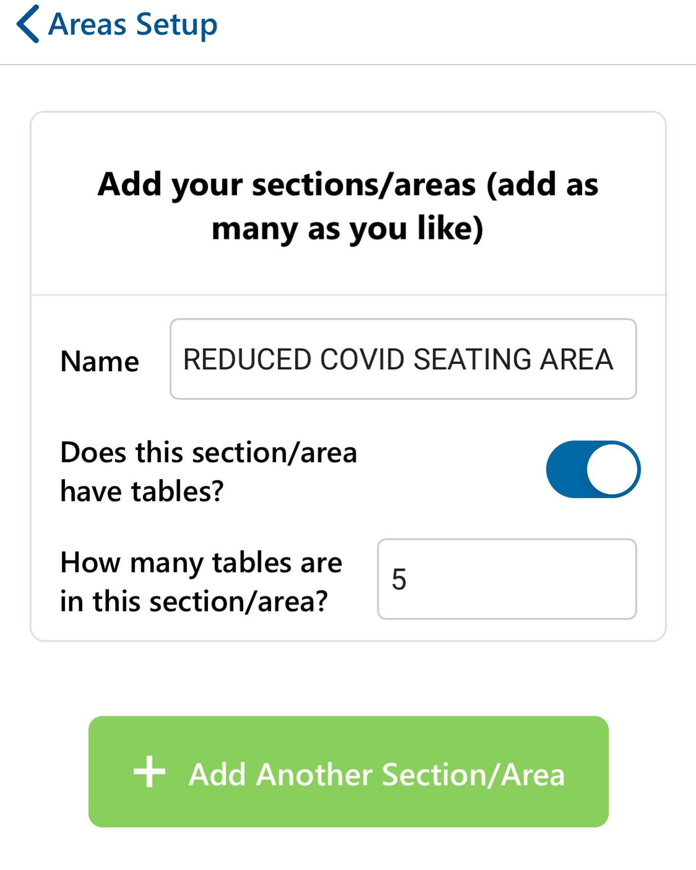Disable tables for this section/area
This screenshot has width=696, height=870.
(593, 469)
